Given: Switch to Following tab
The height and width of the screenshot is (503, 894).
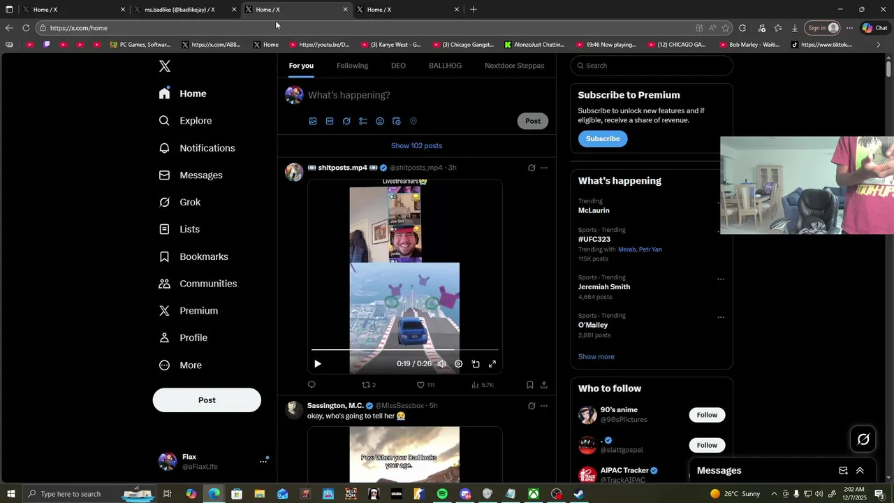Looking at the screenshot, I should pos(352,66).
